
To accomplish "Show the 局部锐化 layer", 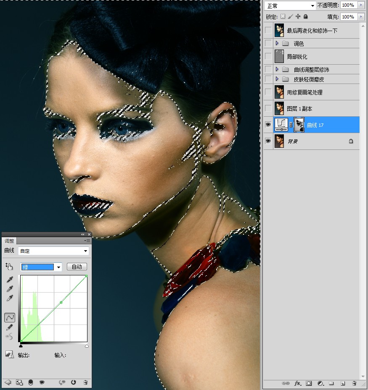I will (268, 56).
